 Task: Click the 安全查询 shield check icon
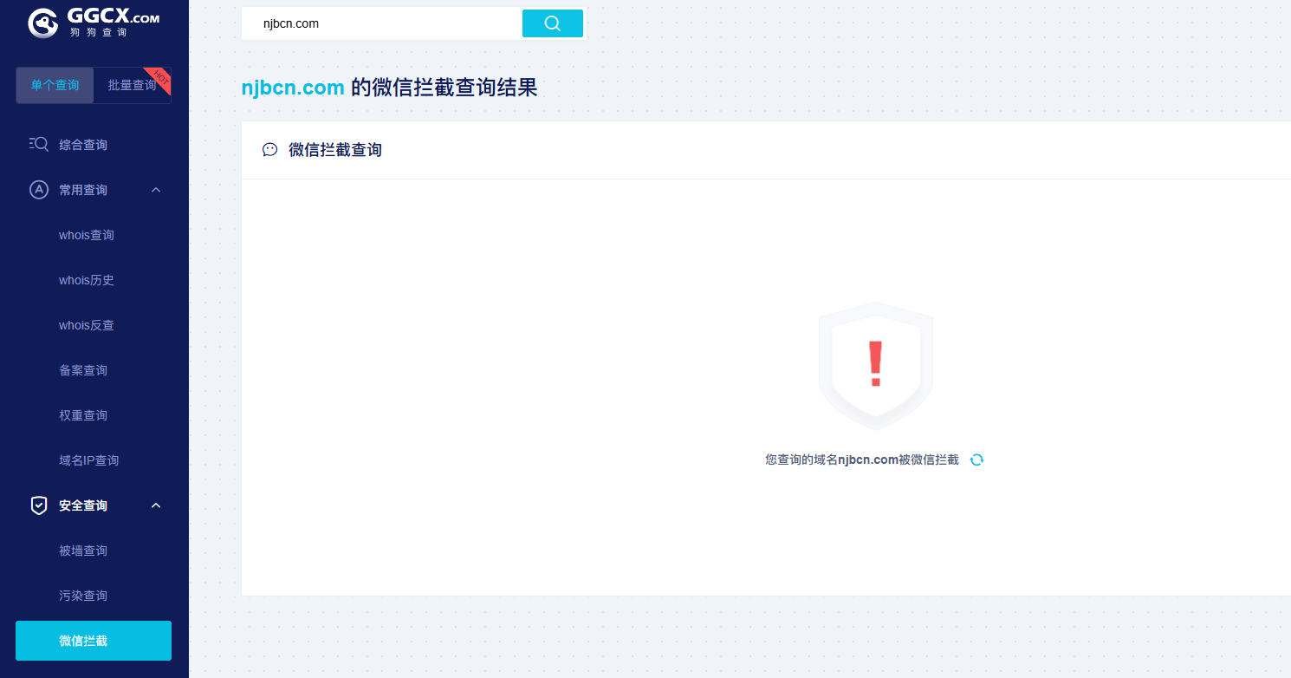pyautogui.click(x=39, y=505)
